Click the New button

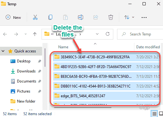click(x=13, y=17)
